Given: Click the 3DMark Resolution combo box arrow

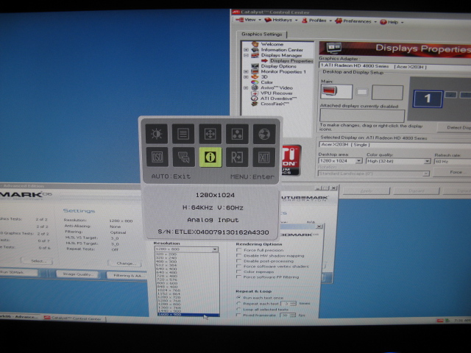Looking at the screenshot, I should tap(215, 249).
